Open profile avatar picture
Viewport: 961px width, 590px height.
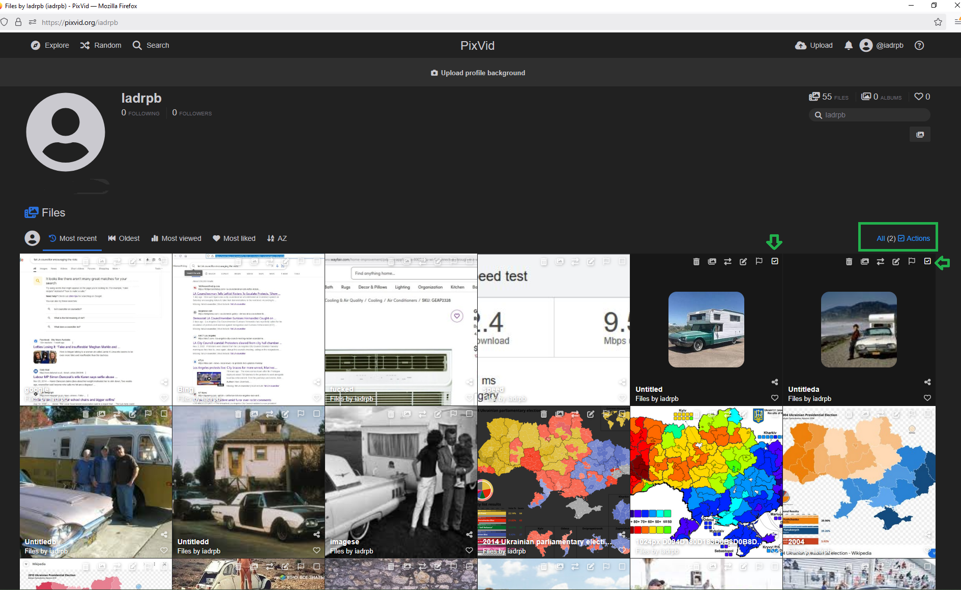[x=66, y=132]
